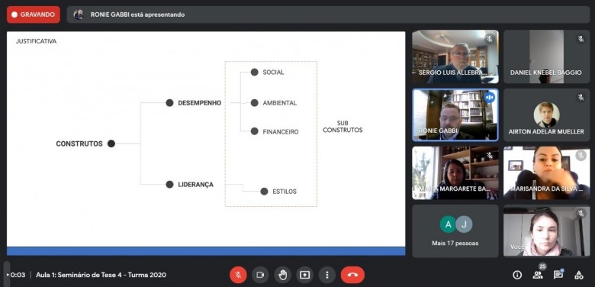The height and width of the screenshot is (287, 595).
Task: Click ESTILOS sub-construct in the slide
Action: 285,192
